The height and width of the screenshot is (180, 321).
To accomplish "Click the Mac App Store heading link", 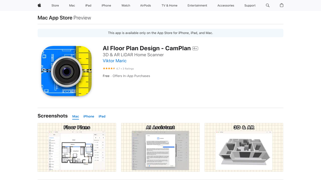I will point(55,18).
